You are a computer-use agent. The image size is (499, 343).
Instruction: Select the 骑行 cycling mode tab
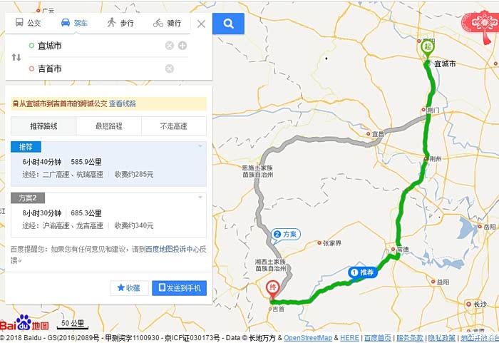pos(167,23)
